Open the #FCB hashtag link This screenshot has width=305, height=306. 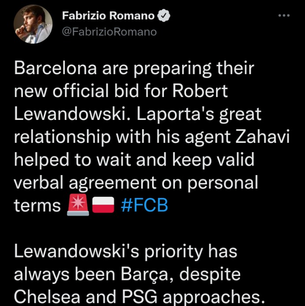(x=145, y=205)
